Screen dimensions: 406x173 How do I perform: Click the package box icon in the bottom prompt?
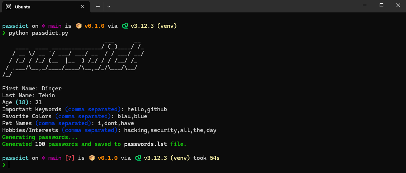[92, 158]
